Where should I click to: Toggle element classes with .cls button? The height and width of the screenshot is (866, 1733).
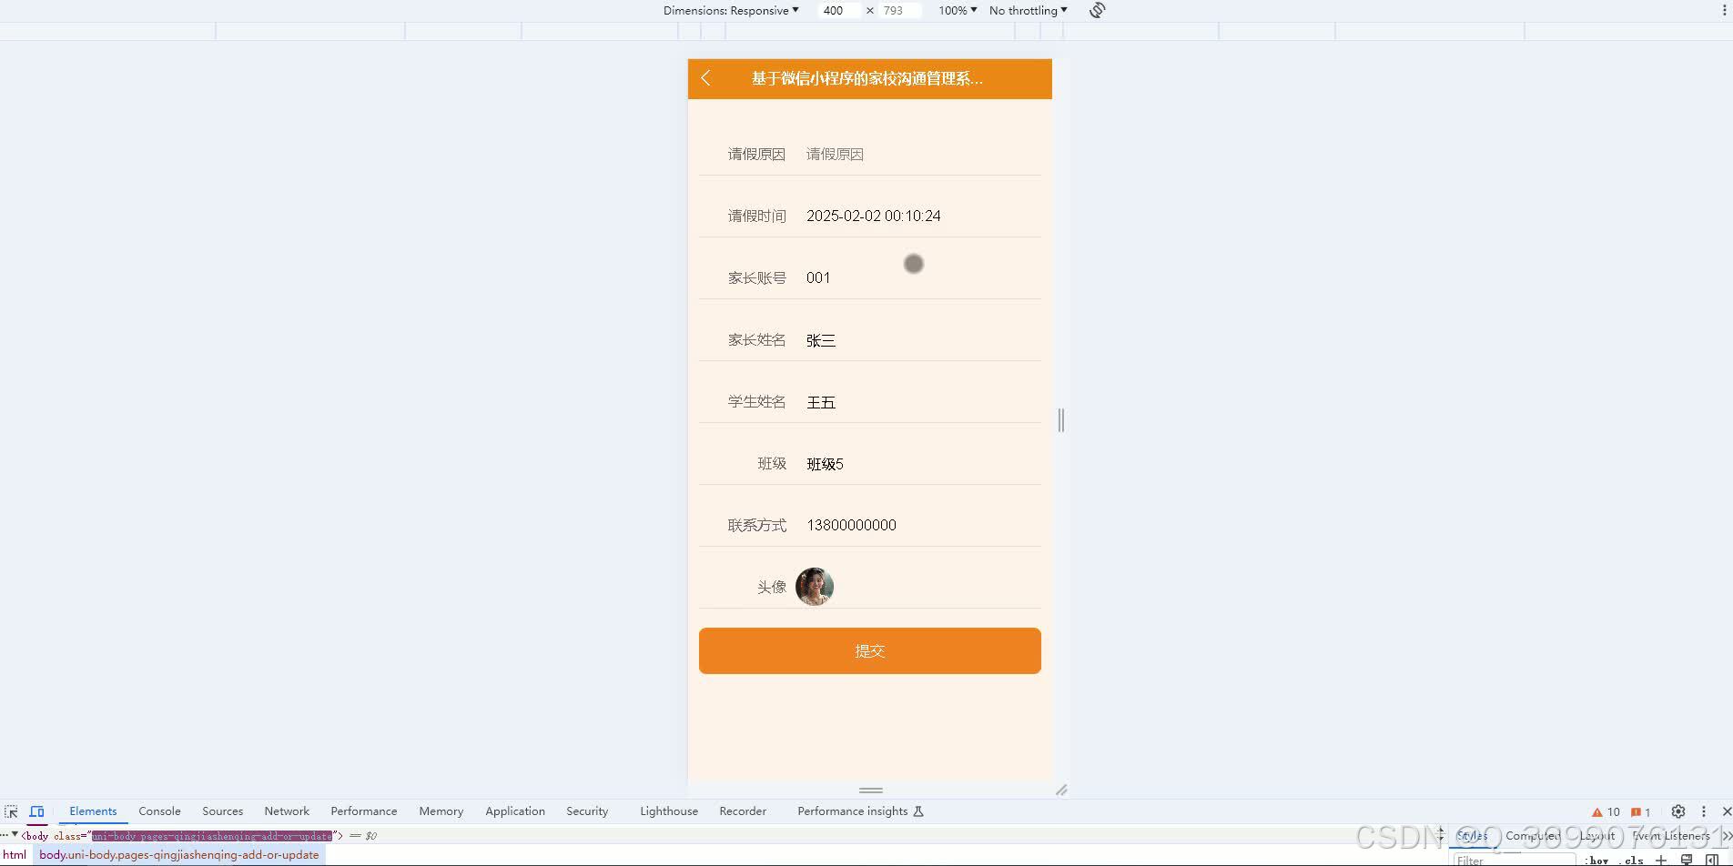(1632, 860)
